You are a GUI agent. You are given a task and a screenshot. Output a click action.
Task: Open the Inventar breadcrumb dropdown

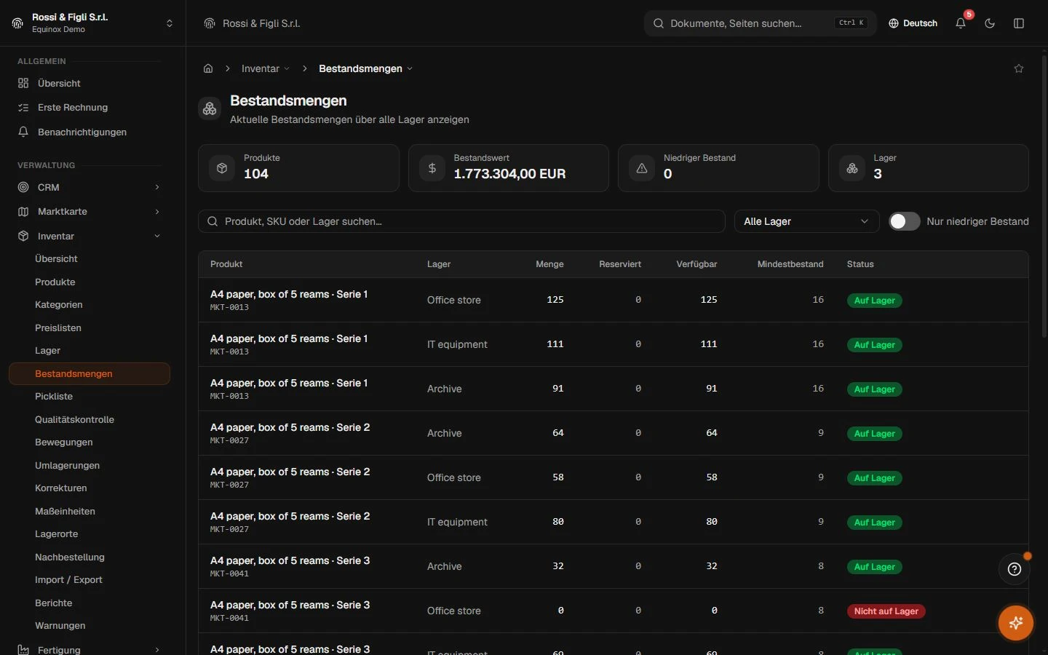point(266,68)
